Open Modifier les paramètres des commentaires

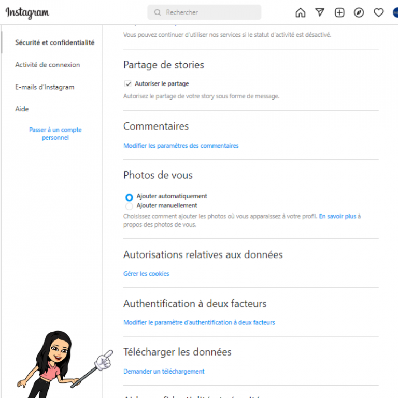(181, 146)
